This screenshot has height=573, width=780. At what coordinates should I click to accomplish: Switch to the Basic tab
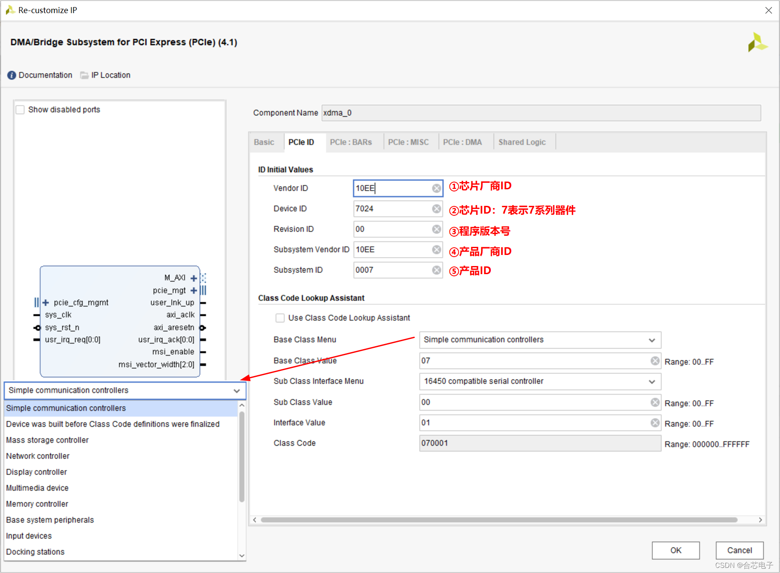tap(264, 142)
